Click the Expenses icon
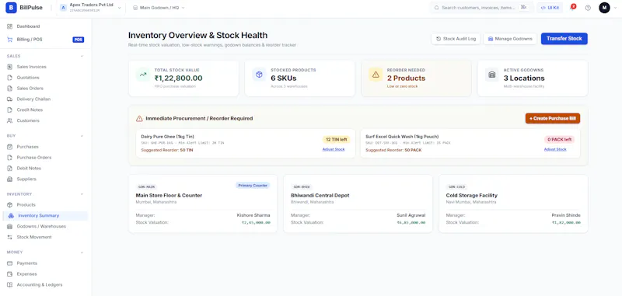Viewport: 622px width, 296px height. (x=9, y=273)
